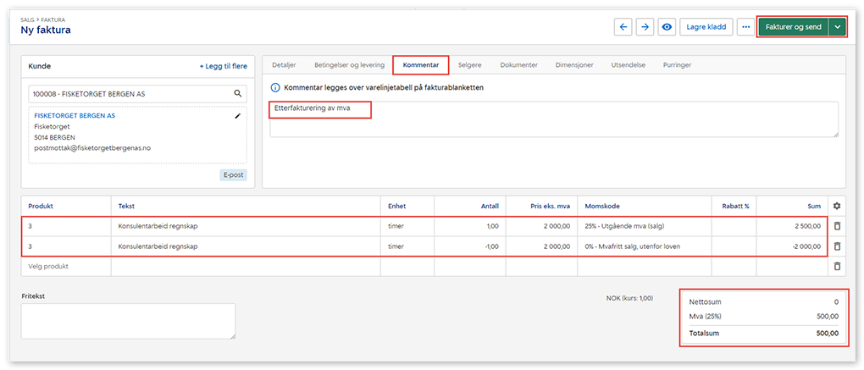The height and width of the screenshot is (370, 864).
Task: Click the eye preview icon
Action: click(x=667, y=27)
